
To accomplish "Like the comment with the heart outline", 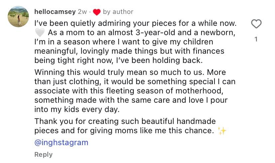I will (256, 24).
